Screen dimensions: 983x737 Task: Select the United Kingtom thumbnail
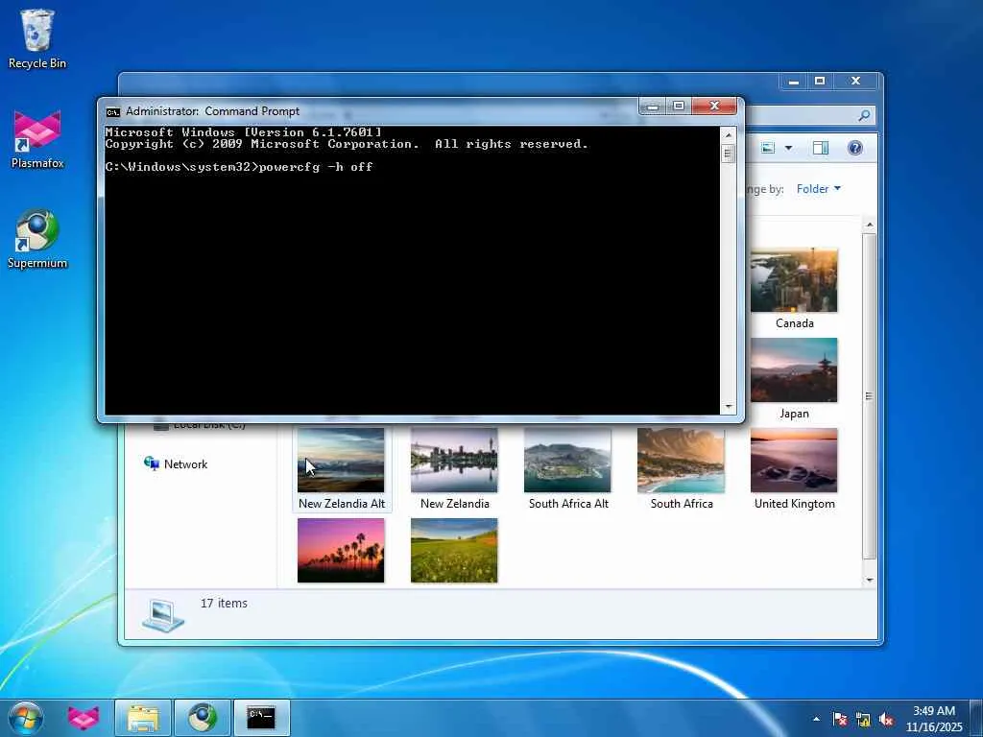point(794,460)
